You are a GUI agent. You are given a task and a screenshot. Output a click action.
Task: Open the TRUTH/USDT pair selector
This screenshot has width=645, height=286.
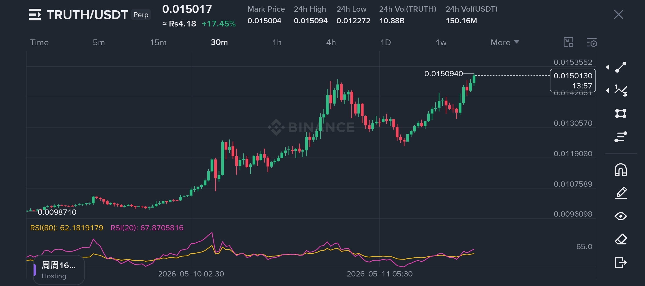click(x=87, y=15)
